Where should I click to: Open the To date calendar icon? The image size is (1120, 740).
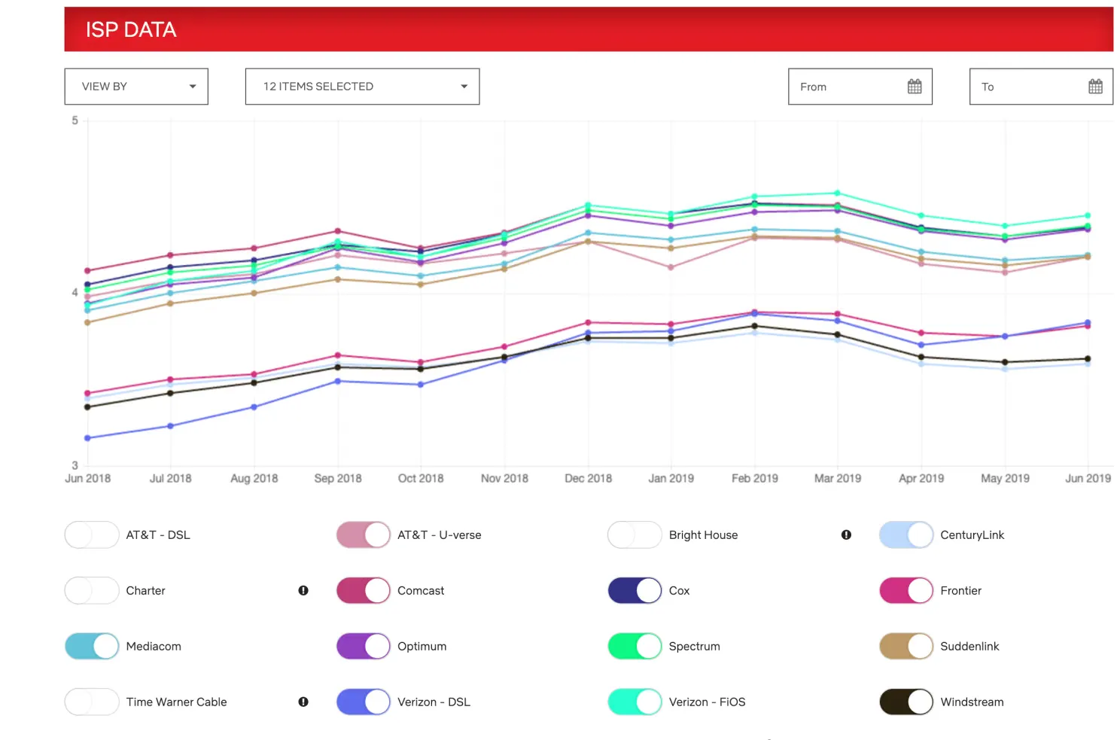click(1095, 87)
